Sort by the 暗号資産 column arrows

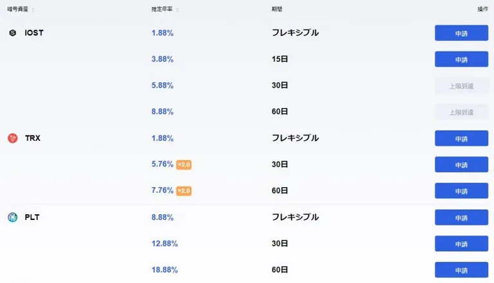pyautogui.click(x=33, y=10)
